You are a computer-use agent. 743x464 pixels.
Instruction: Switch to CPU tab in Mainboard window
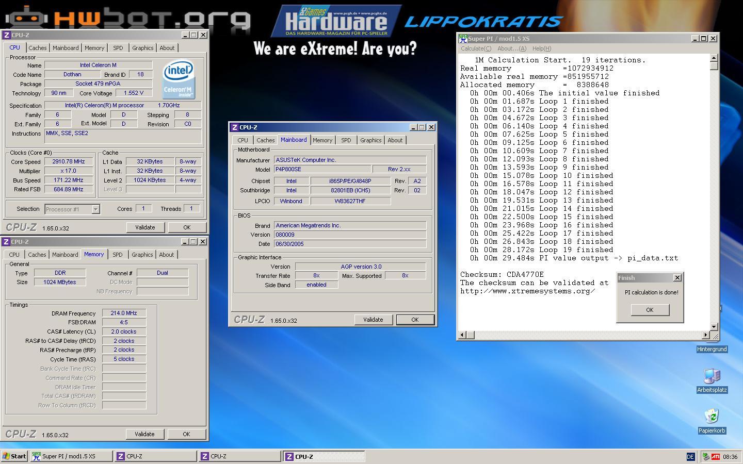pos(243,140)
